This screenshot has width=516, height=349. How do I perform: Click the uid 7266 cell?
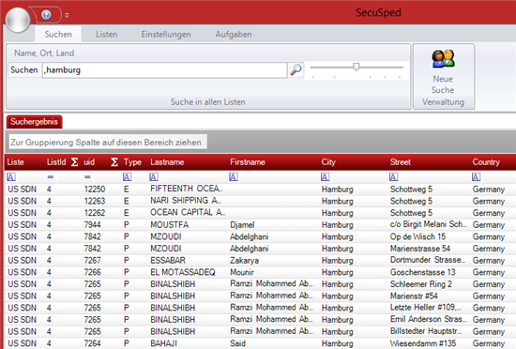click(92, 272)
